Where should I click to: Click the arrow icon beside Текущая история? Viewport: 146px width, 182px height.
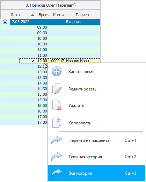[57, 156]
